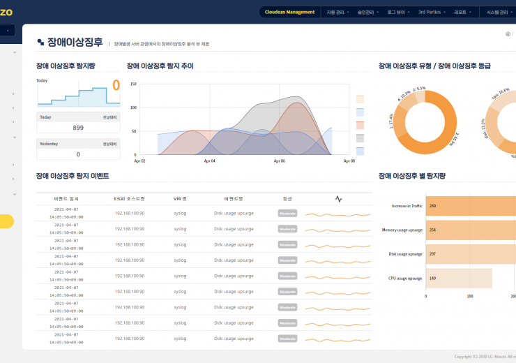
Task: Click the sparkline in the first event row
Action: 337,214
